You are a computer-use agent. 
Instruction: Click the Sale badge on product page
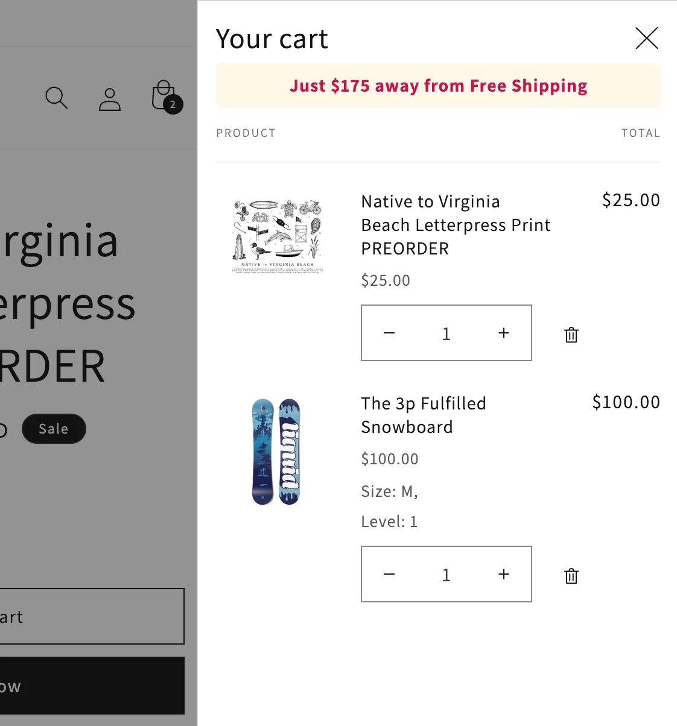(x=54, y=429)
